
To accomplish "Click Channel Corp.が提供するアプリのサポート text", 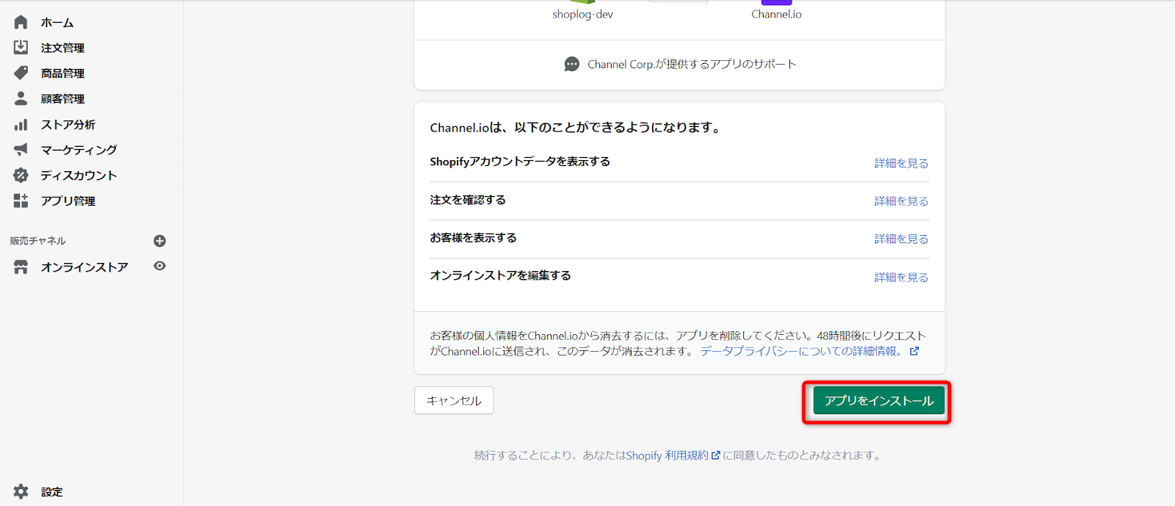I will click(x=692, y=64).
